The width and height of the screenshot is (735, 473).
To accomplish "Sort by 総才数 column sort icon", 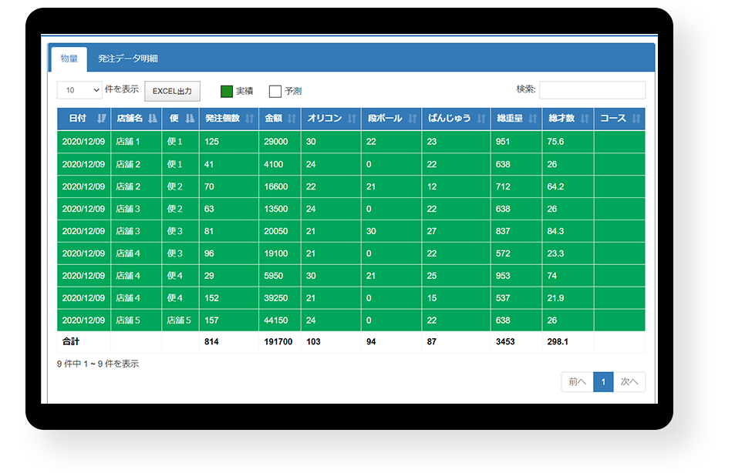I will [584, 119].
